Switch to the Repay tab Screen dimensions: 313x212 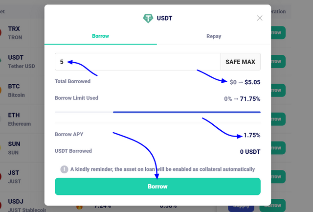[x=214, y=36]
